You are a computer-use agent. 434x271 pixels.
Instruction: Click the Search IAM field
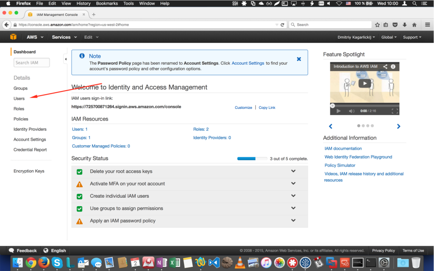pos(31,63)
